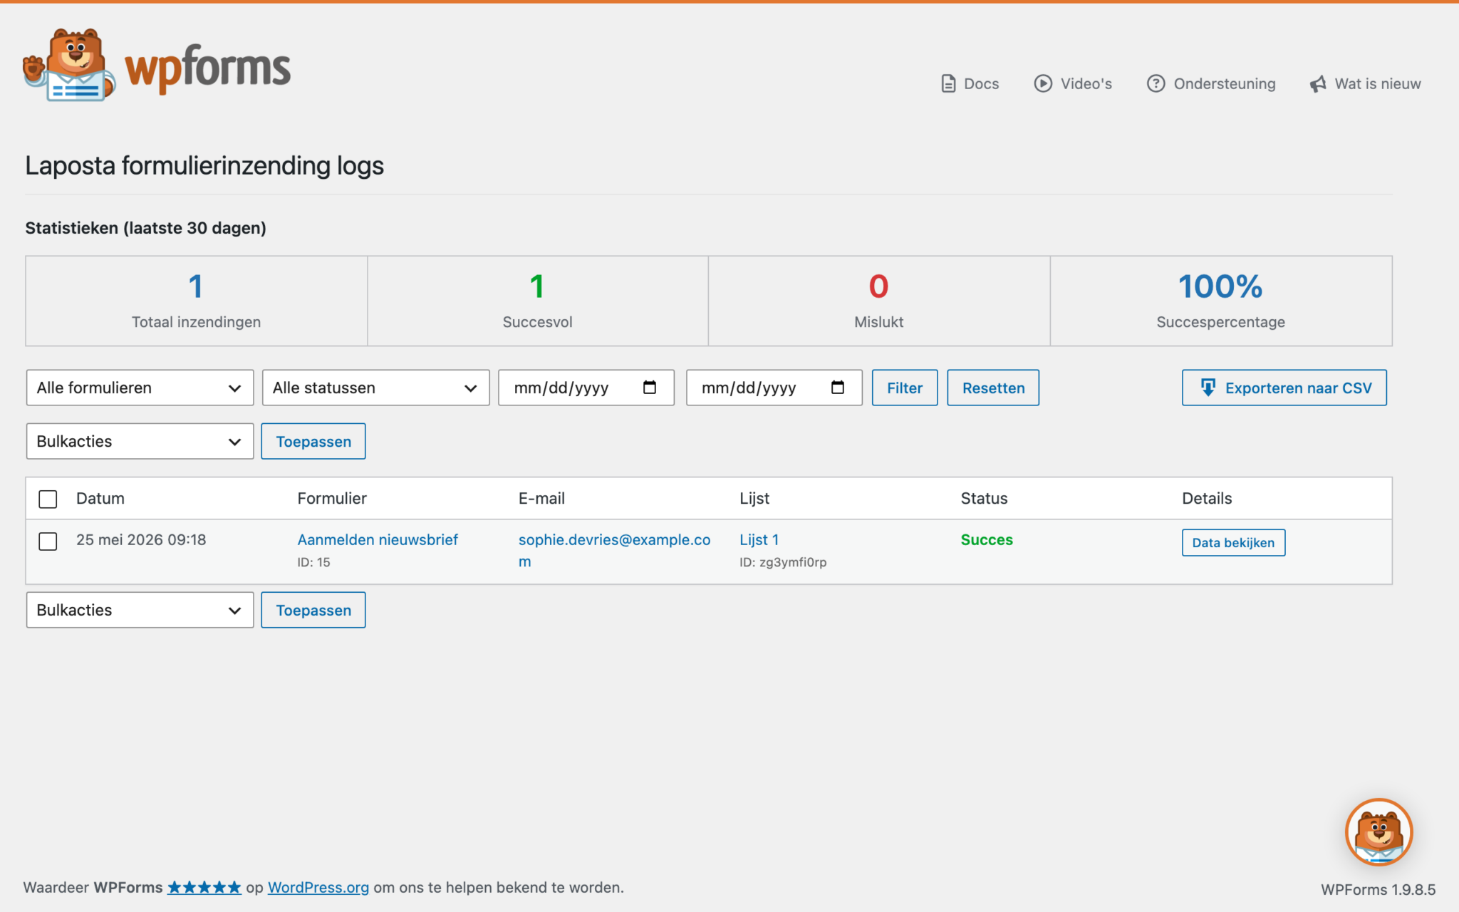Visit the WordPress.org link in footer
Image resolution: width=1459 pixels, height=912 pixels.
click(318, 888)
